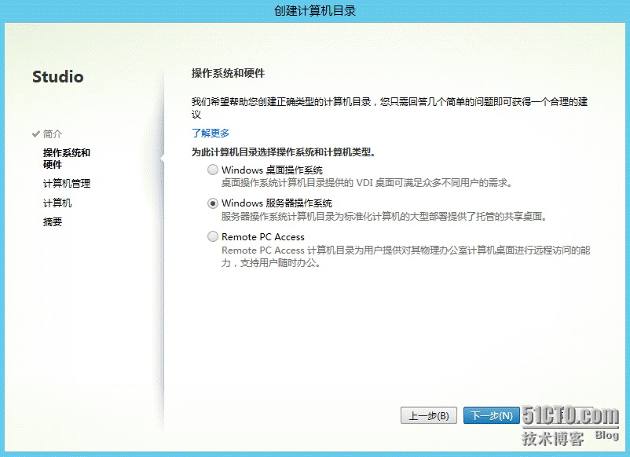Select Windows 服务器操作系统 radio option
Image resolution: width=630 pixels, height=457 pixels.
213,203
